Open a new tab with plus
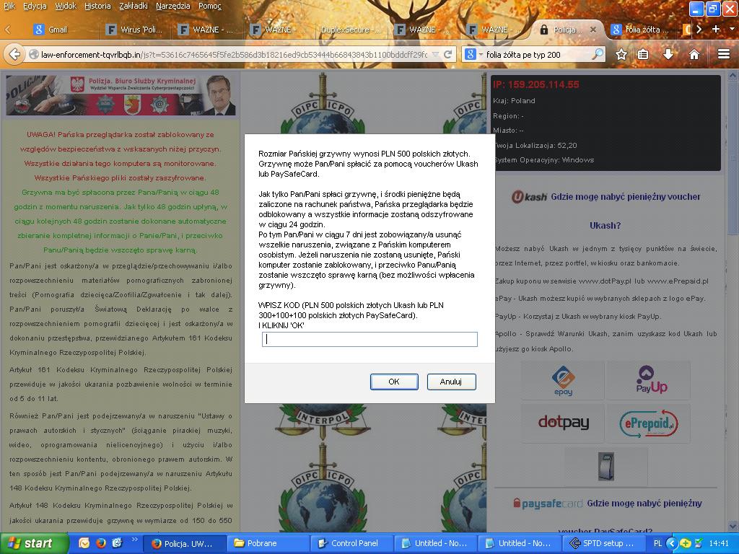This screenshot has height=554, width=739. click(x=716, y=29)
